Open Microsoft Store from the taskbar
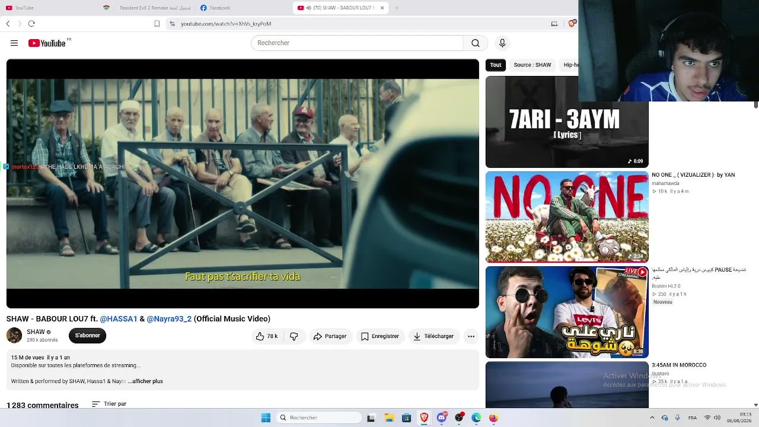This screenshot has height=427, width=759. tap(406, 418)
